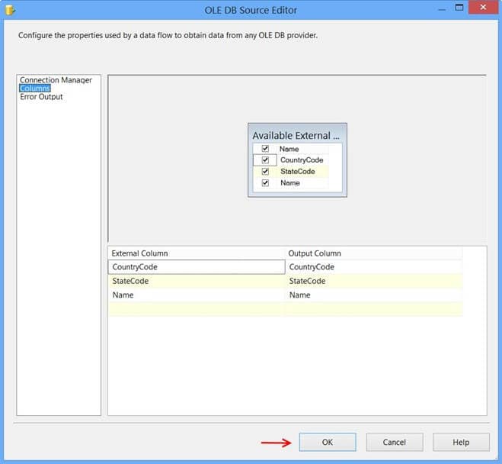The height and width of the screenshot is (464, 502).
Task: Click the Output Column grid header
Action: pyautogui.click(x=373, y=253)
